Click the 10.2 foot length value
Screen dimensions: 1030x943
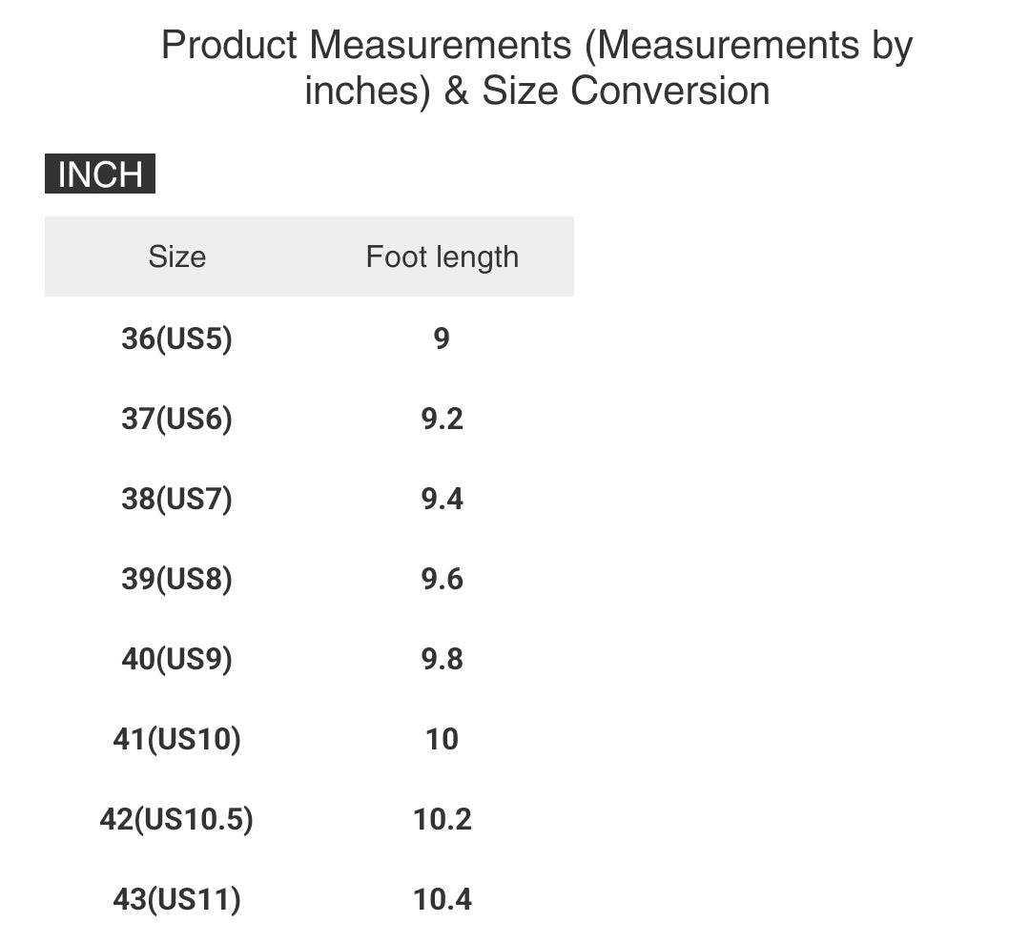pos(442,819)
